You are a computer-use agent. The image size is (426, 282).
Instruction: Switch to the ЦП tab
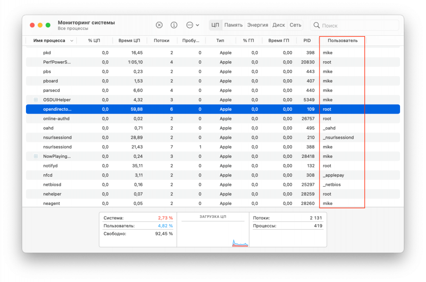click(x=216, y=25)
